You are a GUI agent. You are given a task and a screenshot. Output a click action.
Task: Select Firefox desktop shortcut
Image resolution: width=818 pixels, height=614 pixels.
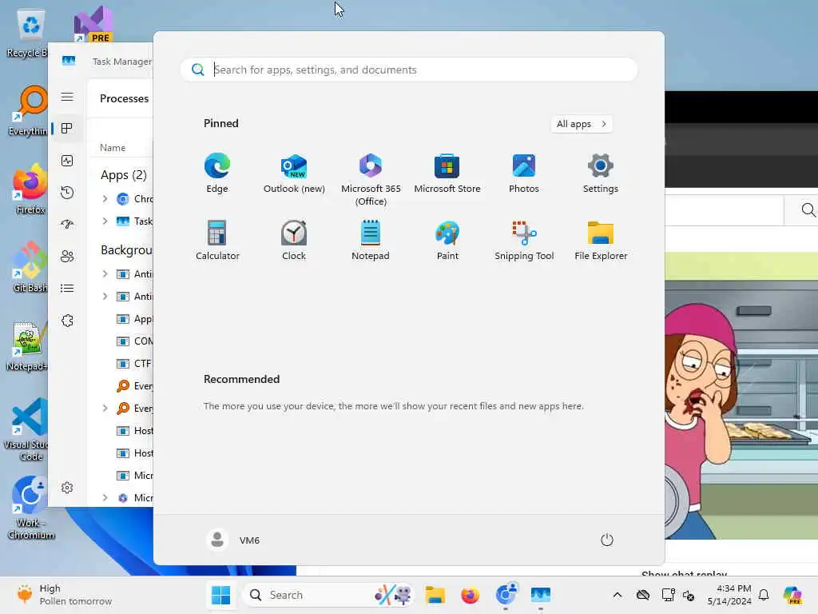[x=30, y=189]
